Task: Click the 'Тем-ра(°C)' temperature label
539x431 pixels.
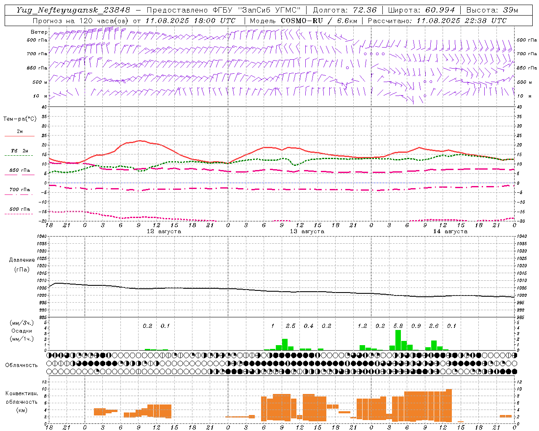Action: [20, 119]
